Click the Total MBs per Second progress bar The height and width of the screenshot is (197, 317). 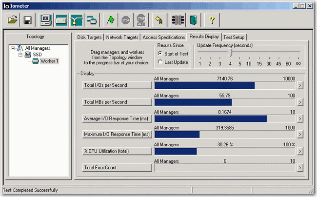[225, 102]
